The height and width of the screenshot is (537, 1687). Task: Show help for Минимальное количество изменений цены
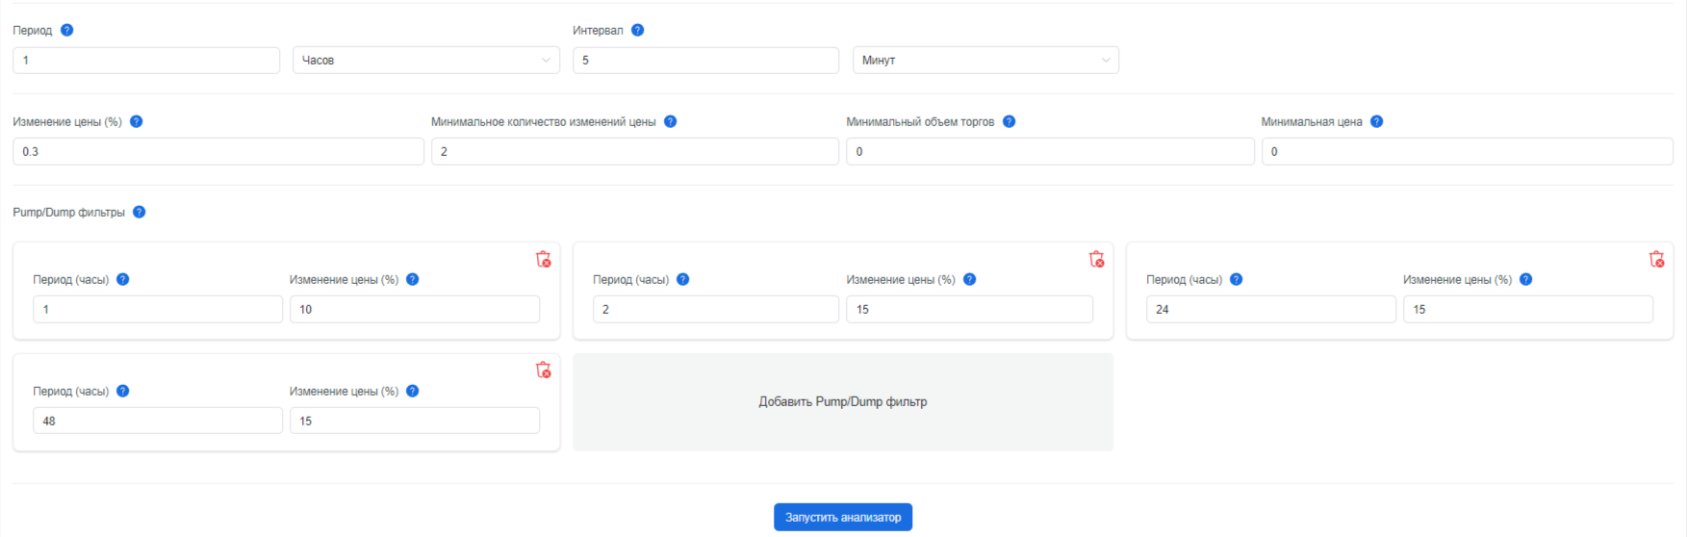click(670, 121)
